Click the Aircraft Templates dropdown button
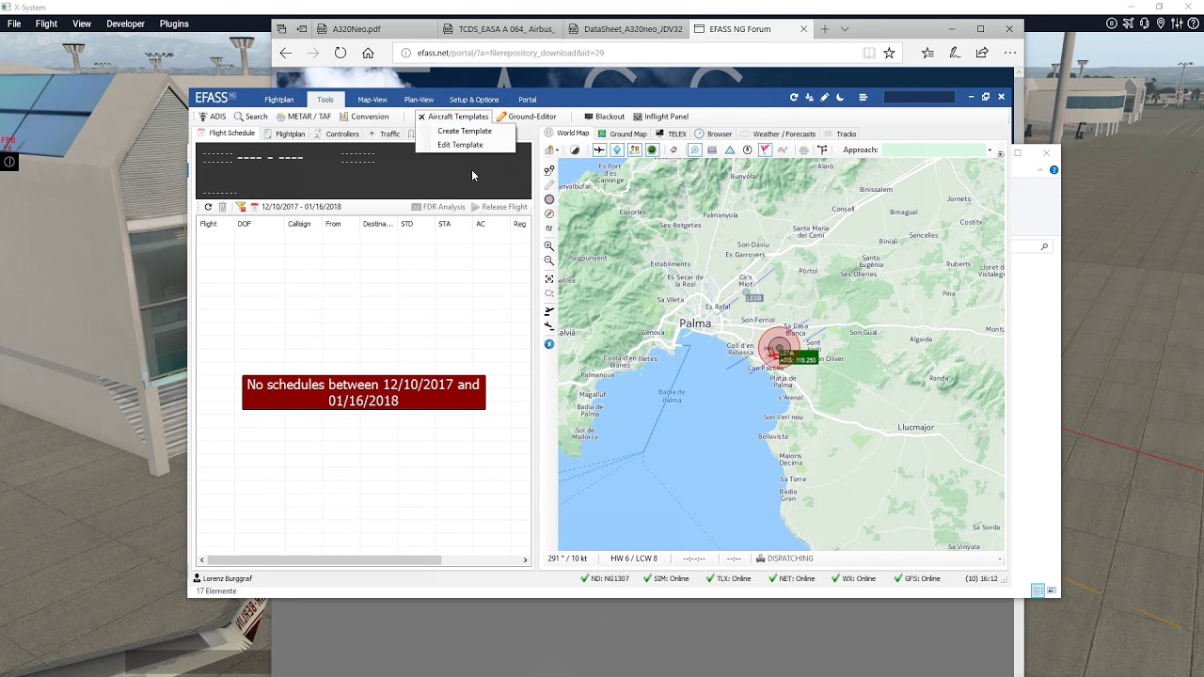1204x677 pixels. coord(453,117)
